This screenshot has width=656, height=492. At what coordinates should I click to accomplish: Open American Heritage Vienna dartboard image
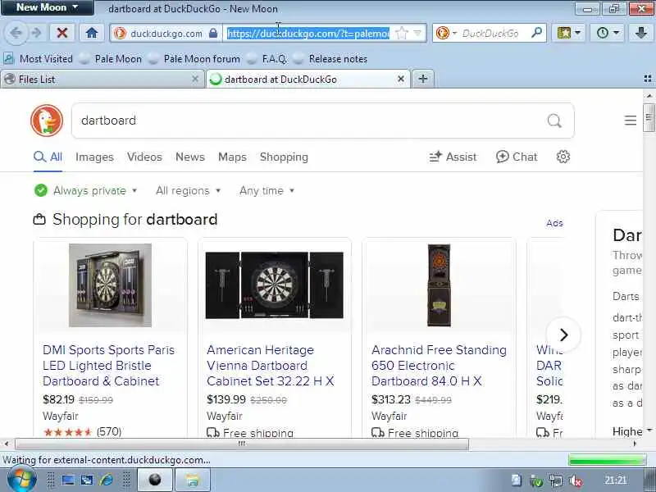(x=275, y=285)
